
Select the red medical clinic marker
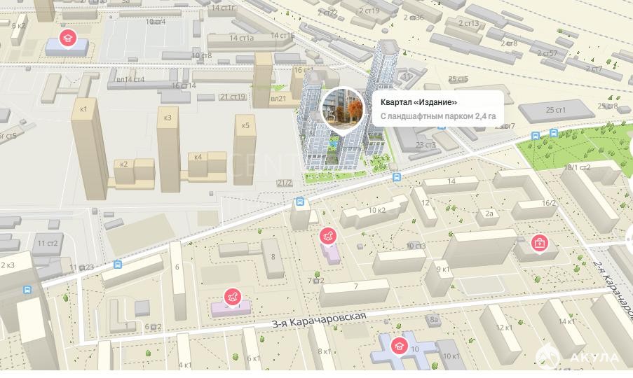539,243
